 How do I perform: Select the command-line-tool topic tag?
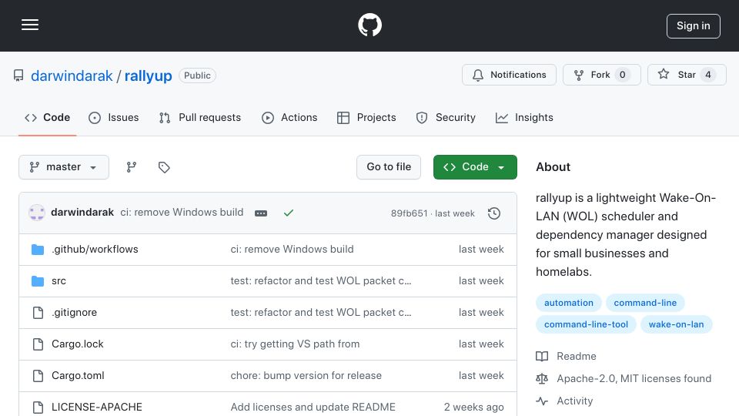(586, 324)
